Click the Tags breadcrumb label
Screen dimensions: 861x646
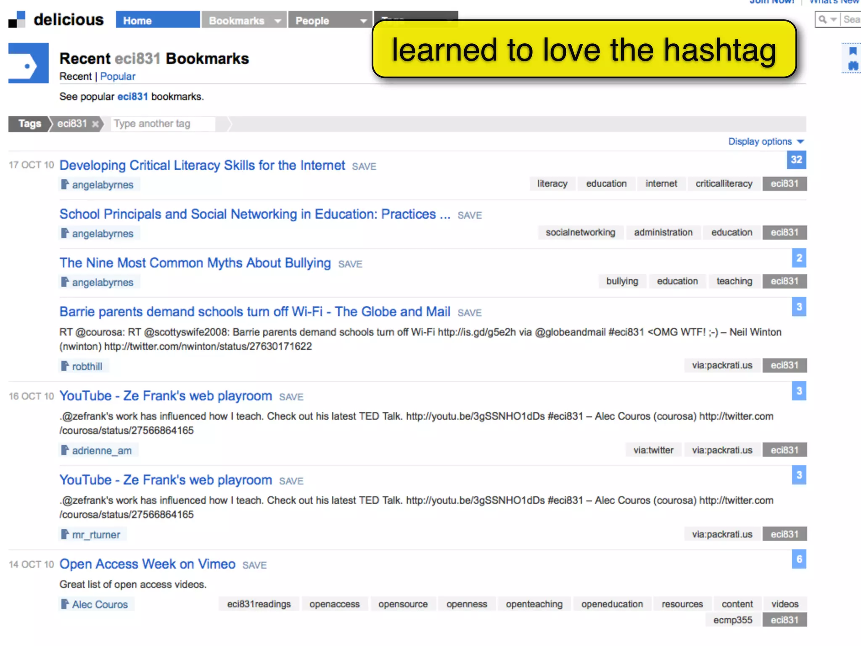(x=29, y=124)
